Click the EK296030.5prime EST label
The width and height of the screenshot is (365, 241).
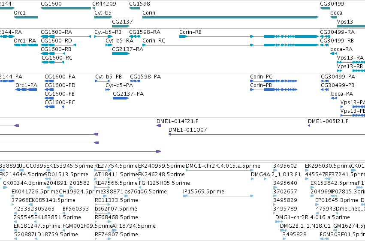tap(328, 166)
